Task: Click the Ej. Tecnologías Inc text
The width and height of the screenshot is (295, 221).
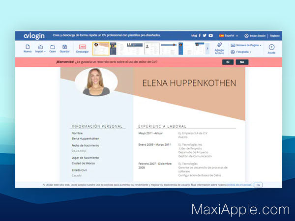Action: (x=190, y=145)
